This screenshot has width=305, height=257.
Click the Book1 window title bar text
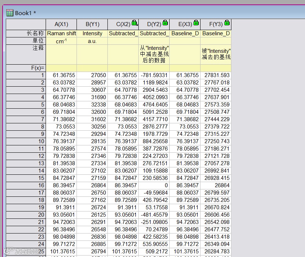(25, 13)
